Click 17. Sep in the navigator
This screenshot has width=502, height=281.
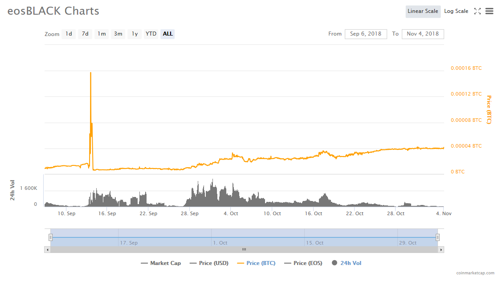click(129, 243)
